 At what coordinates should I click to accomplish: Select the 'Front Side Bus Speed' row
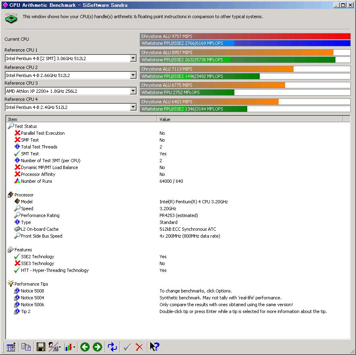point(38,236)
